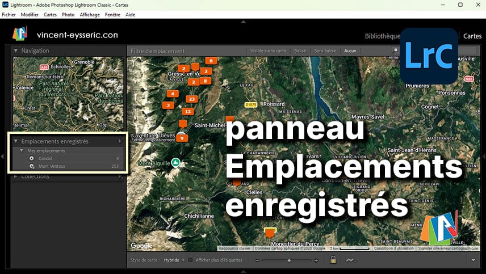This screenshot has height=274, width=486.
Task: Toggle Visible sur la carte filter
Action: tap(269, 51)
